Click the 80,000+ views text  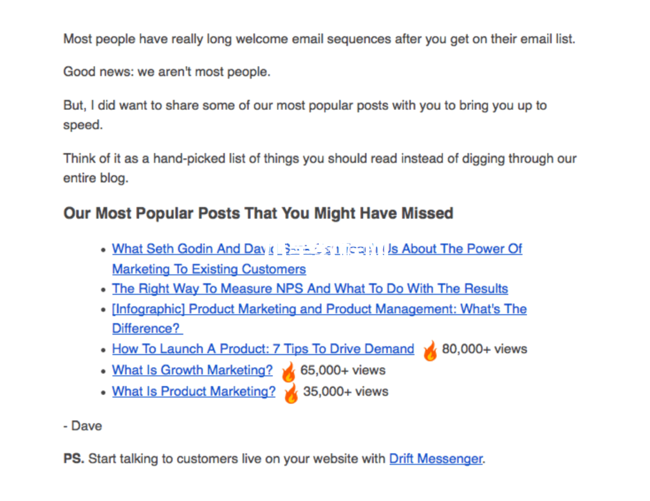(484, 349)
